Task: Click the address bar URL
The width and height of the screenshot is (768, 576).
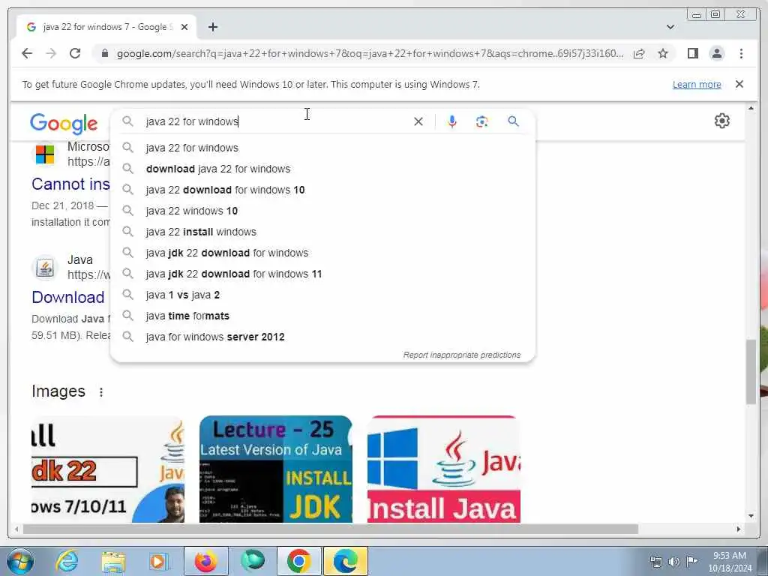Action: [x=370, y=53]
